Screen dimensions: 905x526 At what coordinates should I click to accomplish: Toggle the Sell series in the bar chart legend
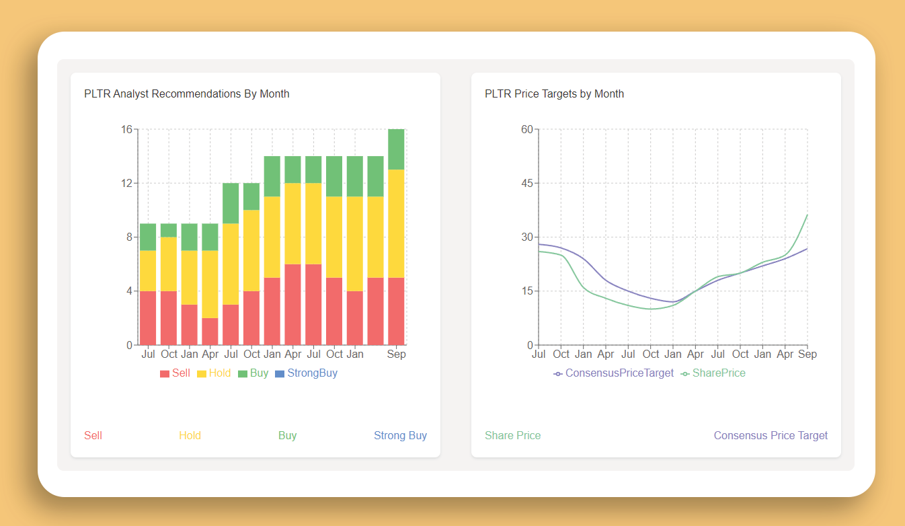point(175,373)
